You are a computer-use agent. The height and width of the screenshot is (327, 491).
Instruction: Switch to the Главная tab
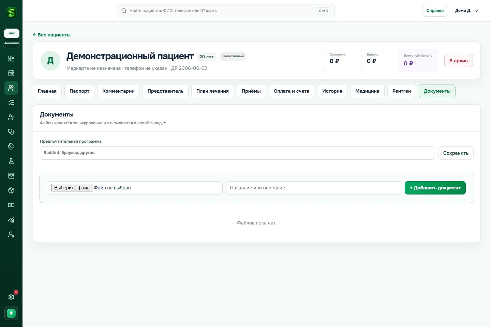tap(47, 91)
